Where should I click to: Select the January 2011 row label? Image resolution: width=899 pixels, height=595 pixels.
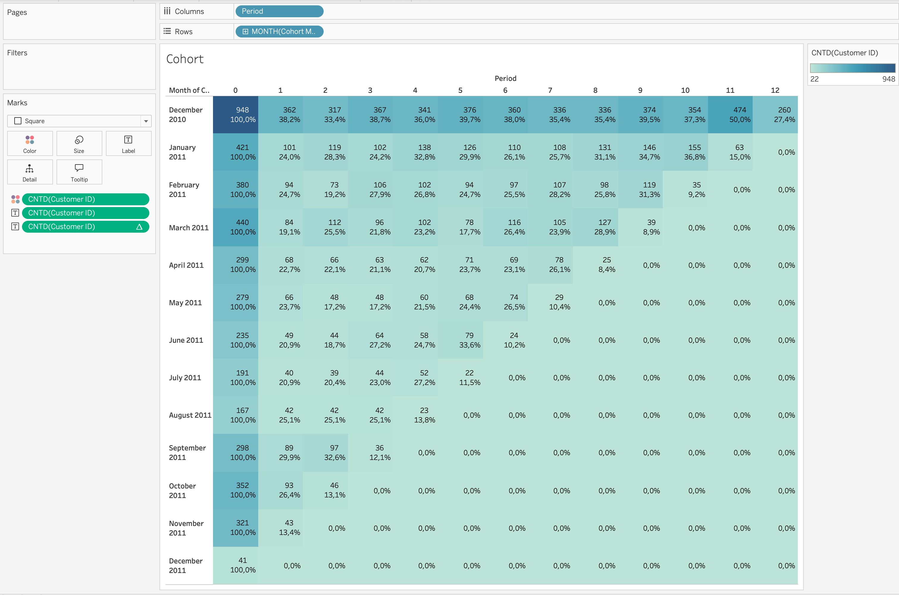pyautogui.click(x=182, y=152)
